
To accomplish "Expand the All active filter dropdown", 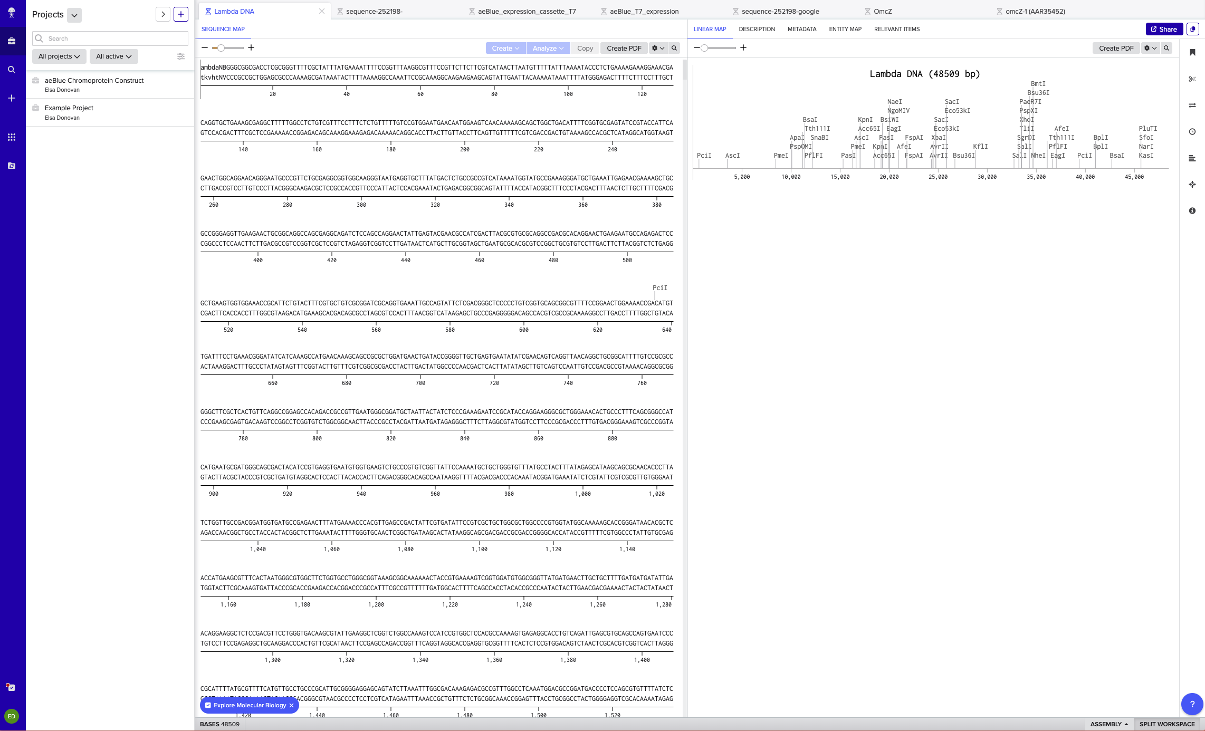I will click(113, 56).
